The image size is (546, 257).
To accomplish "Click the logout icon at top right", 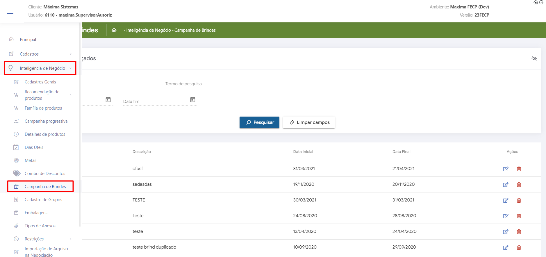I will pos(541,3).
